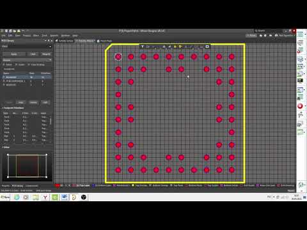Switch to the Top Layer tab
307x230 pixels.
pyautogui.click(x=81, y=185)
